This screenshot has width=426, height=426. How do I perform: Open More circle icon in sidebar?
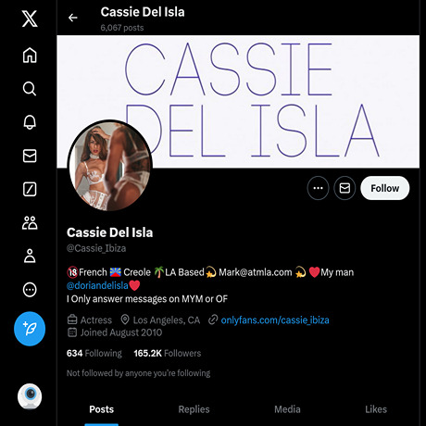tap(30, 290)
